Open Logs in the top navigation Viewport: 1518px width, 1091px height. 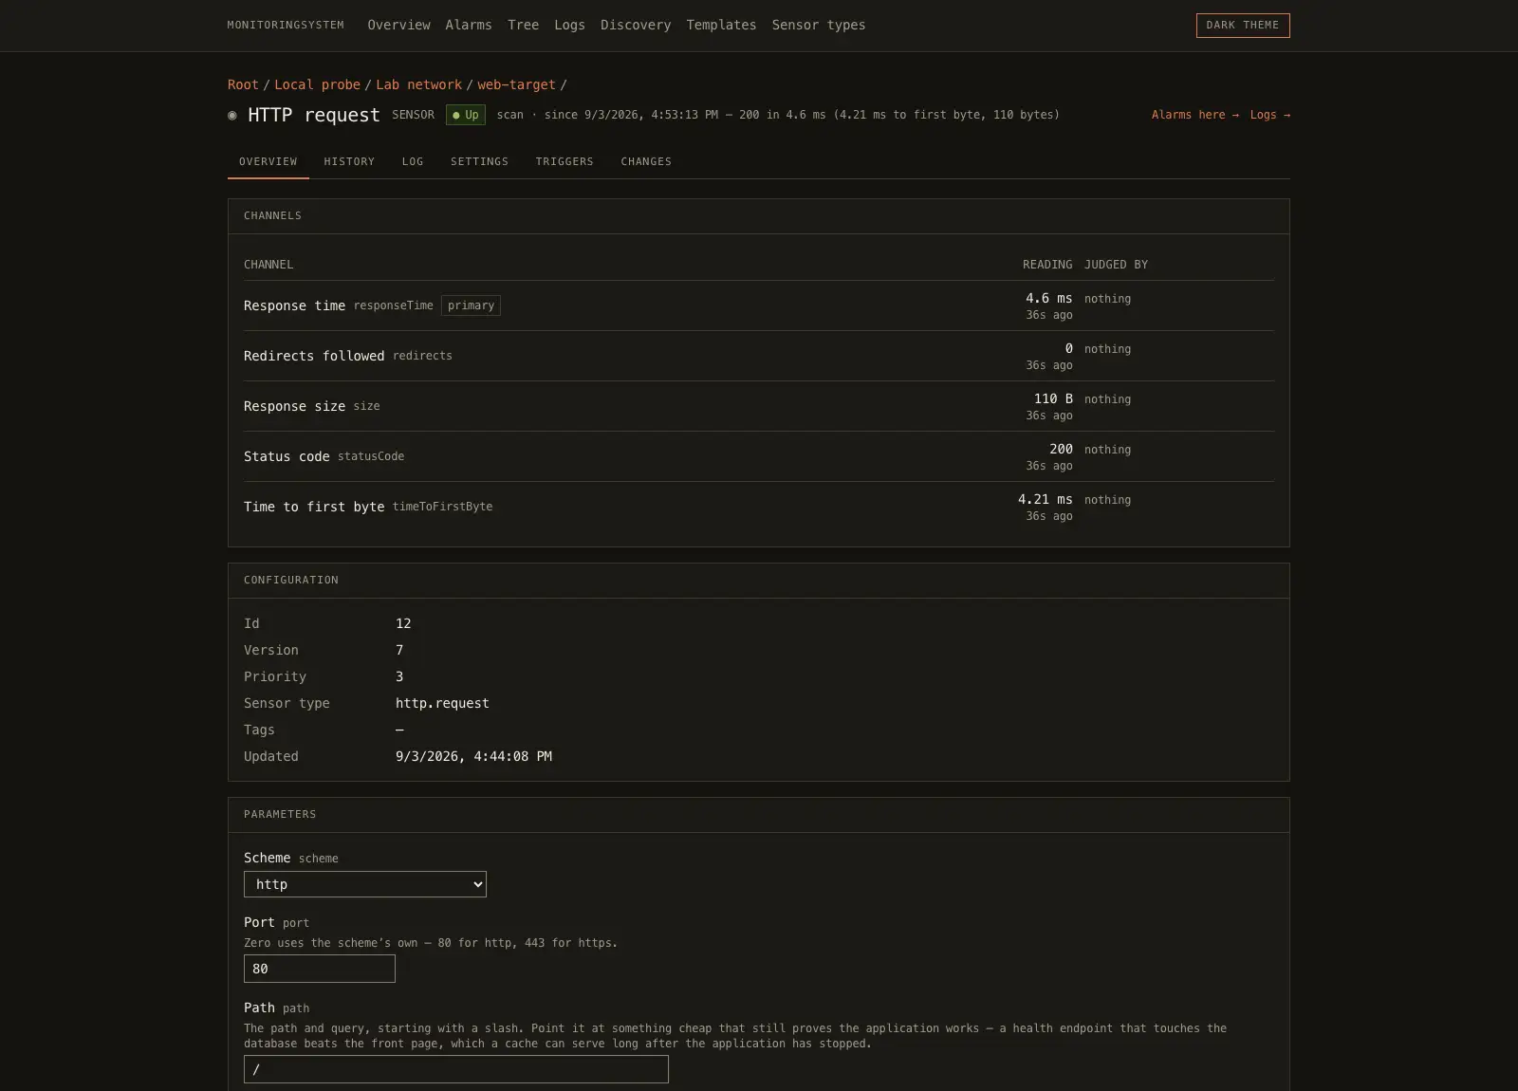click(569, 26)
